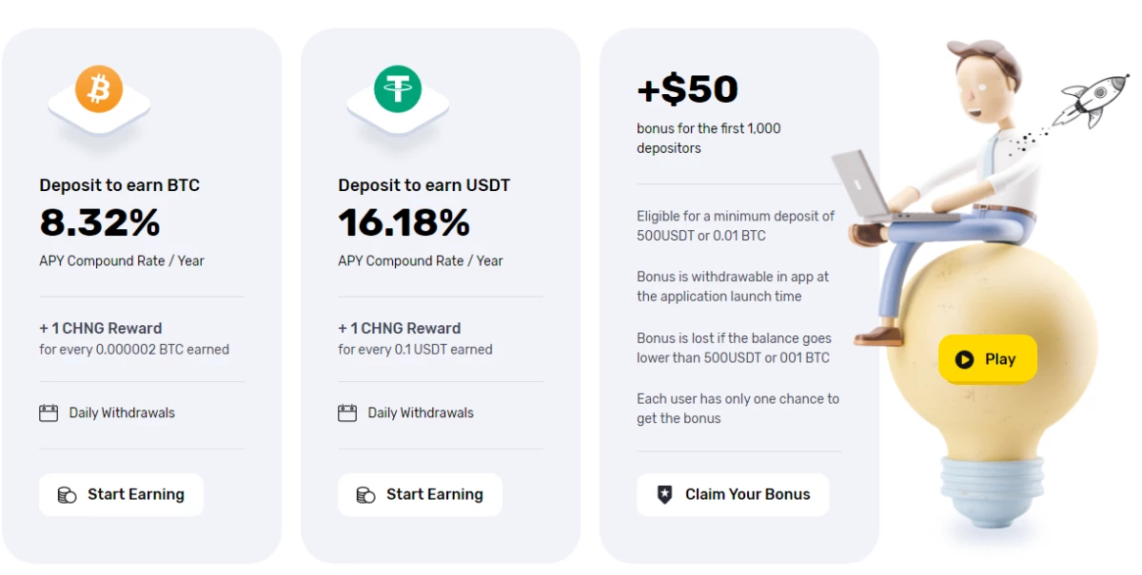Image resolution: width=1142 pixels, height=575 pixels.
Task: Hit the yellow Play button
Action: (x=987, y=359)
